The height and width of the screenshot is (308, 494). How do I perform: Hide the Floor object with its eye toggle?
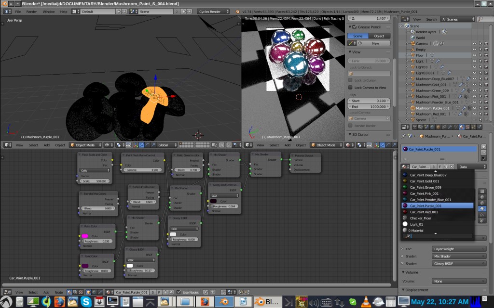coord(474,55)
